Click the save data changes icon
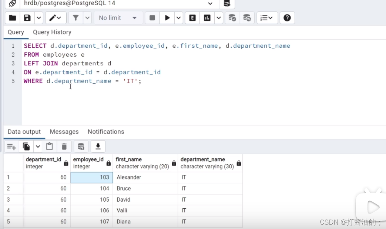The image size is (386, 229). 81,147
